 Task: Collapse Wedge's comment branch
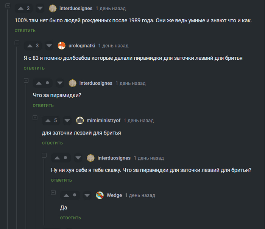click(x=53, y=193)
